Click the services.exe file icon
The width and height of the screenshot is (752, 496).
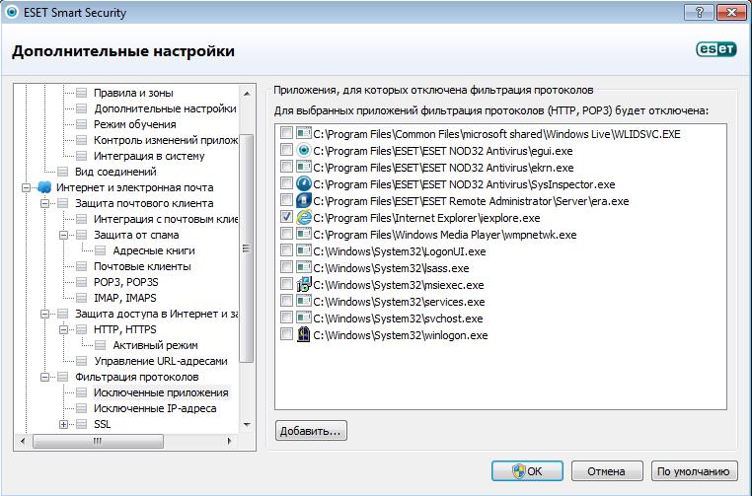tap(304, 302)
